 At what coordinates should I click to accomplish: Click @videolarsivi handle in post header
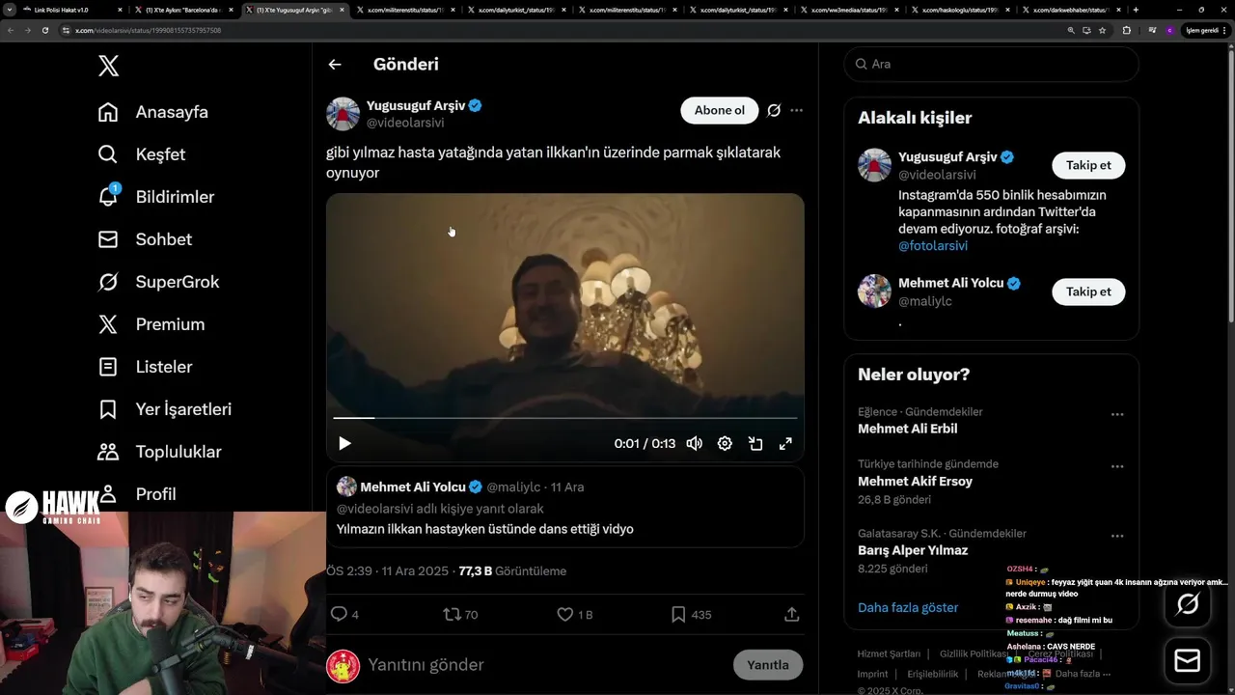pos(405,124)
